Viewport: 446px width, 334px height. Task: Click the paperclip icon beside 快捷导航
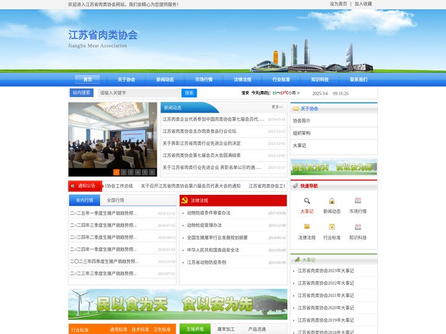coord(296,186)
